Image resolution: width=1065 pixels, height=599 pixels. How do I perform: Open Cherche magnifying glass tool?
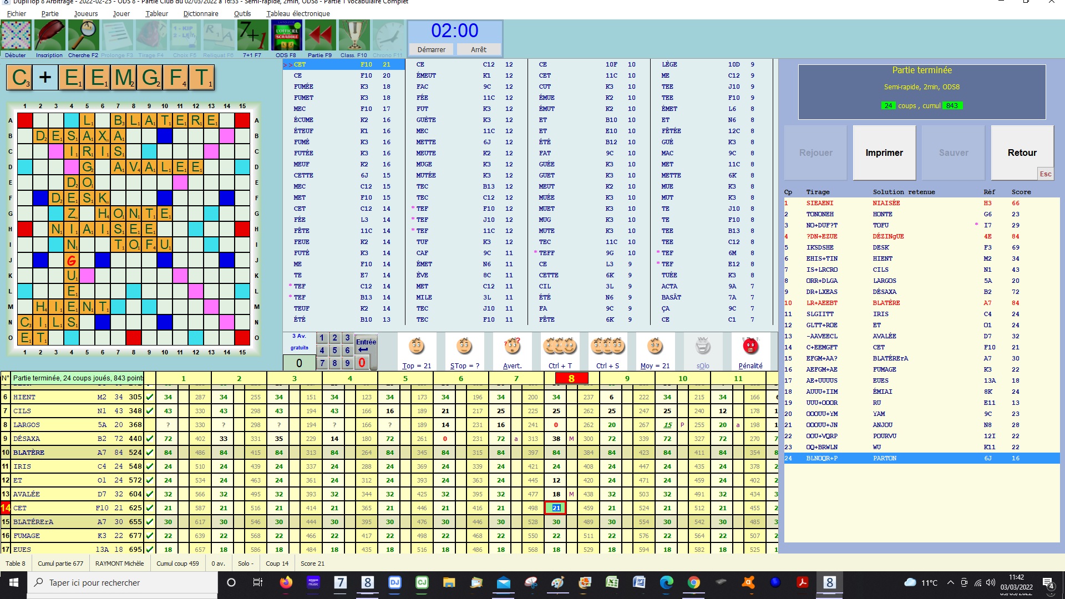(x=83, y=36)
